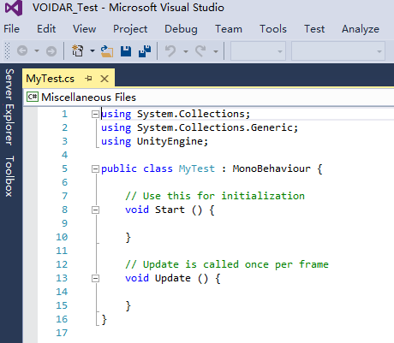Open the Server Explorer side panel
This screenshot has height=343, width=394.
pos(9,107)
